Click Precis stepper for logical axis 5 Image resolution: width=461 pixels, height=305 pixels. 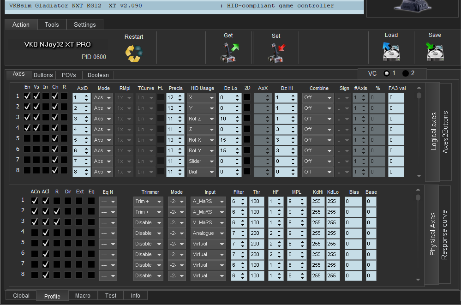(x=180, y=140)
